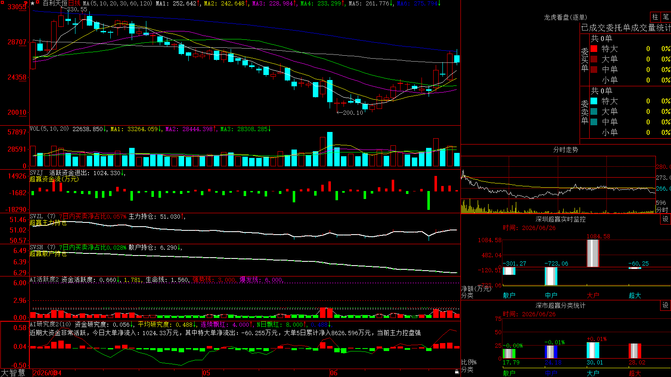The height and width of the screenshot is (377, 671).
Task: Click the 06 month marker on the timeline
Action: [x=333, y=373]
